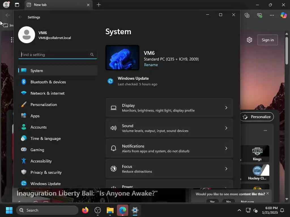Open Edge Collections icon
290x217 pixels.
pos(247,15)
